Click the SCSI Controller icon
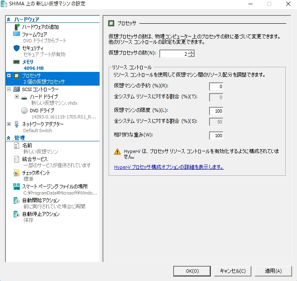Image resolution: width=297 pixels, height=281 pixels. click(x=17, y=89)
